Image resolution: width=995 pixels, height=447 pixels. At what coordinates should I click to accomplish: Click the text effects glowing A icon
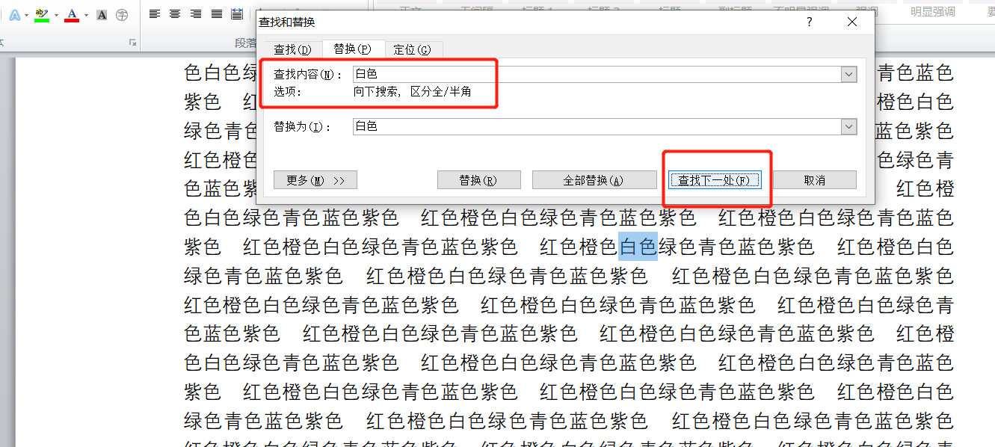pos(14,15)
